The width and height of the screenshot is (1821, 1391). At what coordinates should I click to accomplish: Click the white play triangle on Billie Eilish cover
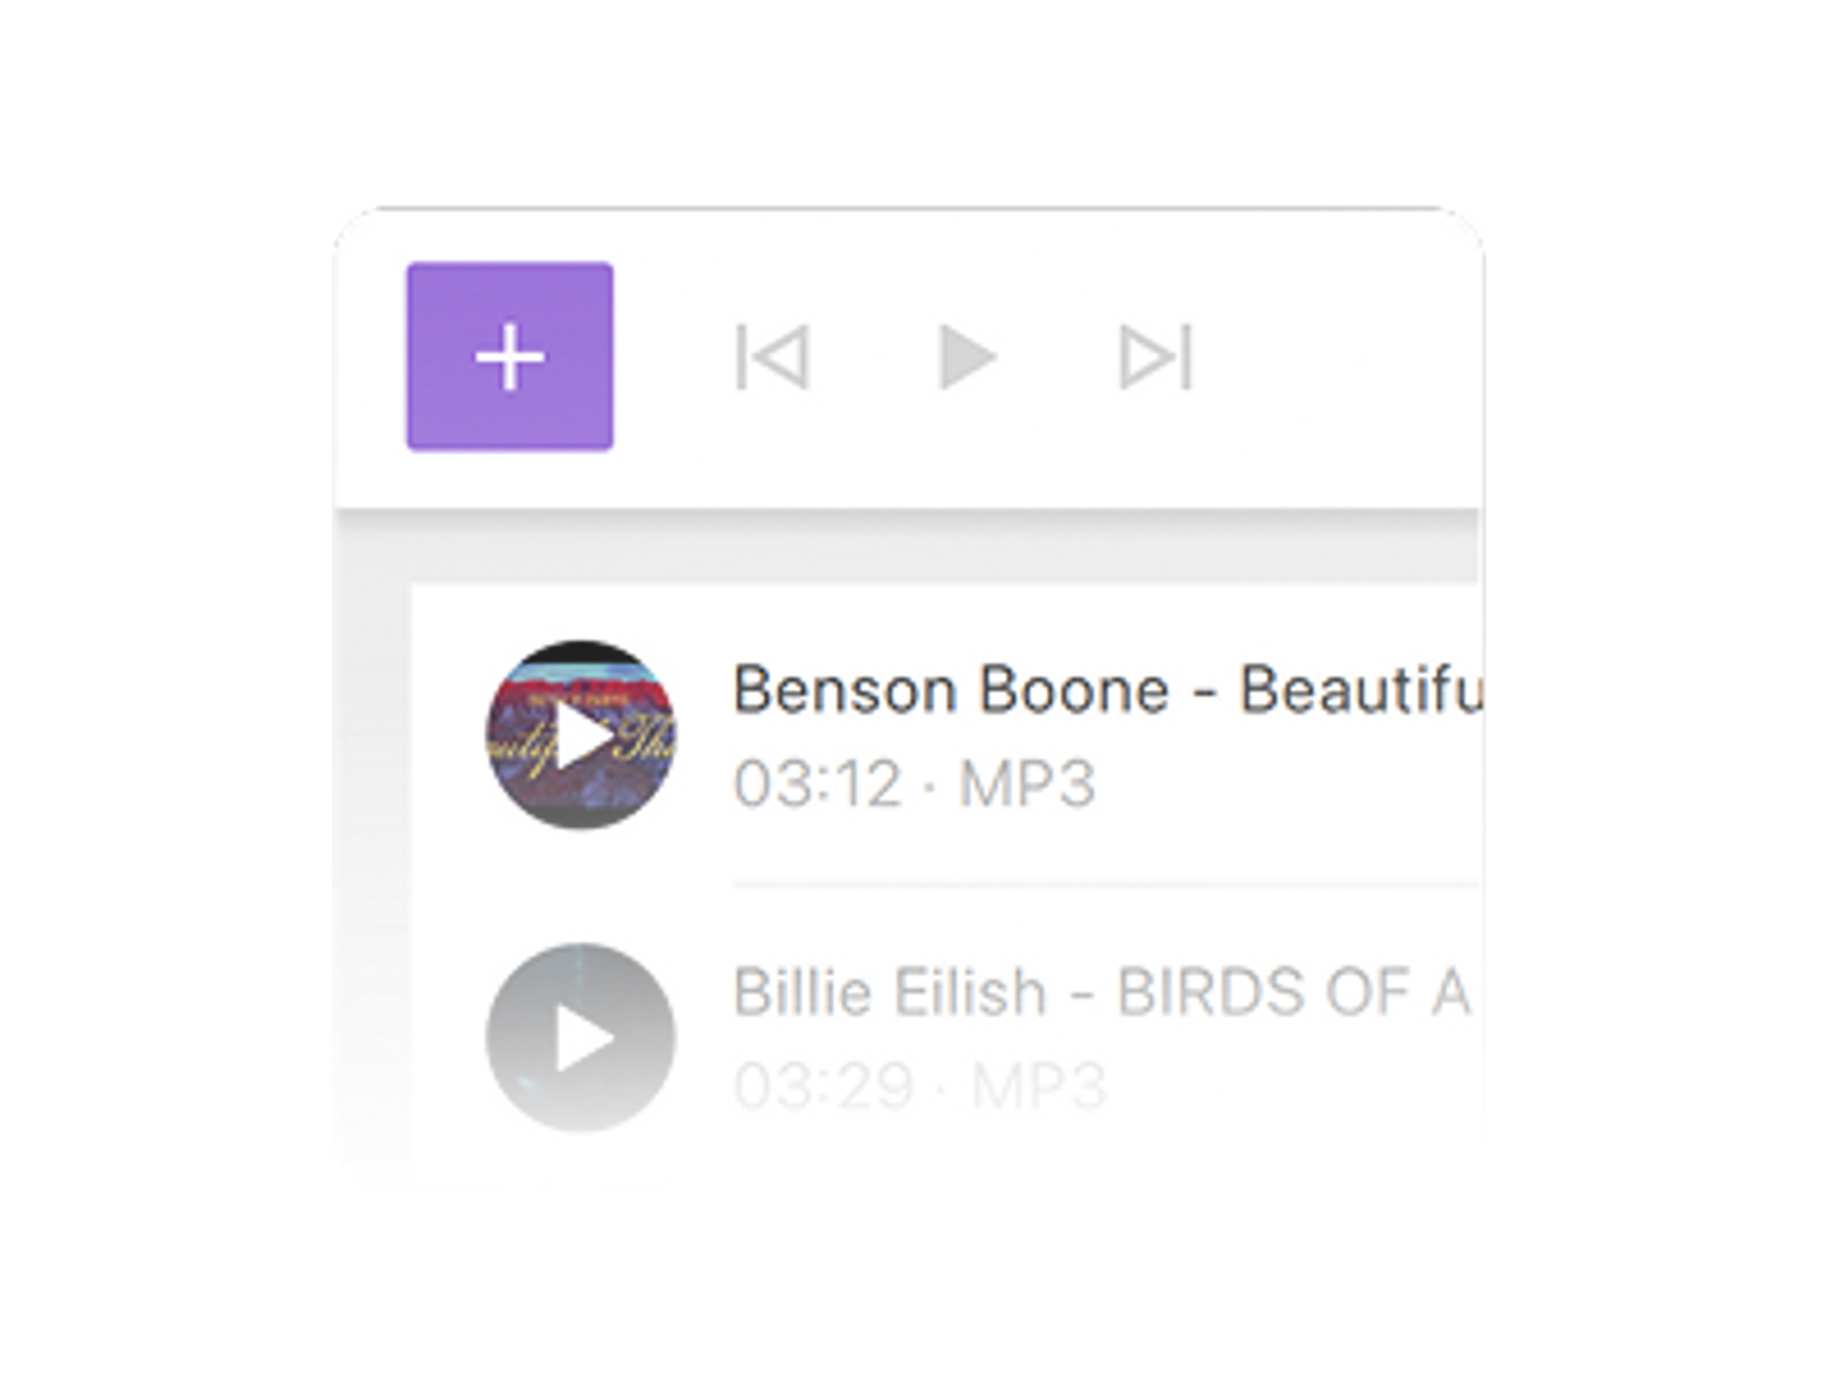(583, 1038)
